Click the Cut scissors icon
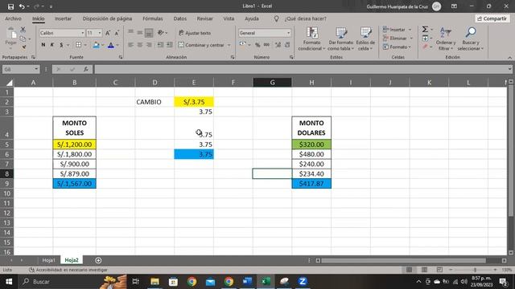Screen dimensions: 515x289 click(23, 30)
